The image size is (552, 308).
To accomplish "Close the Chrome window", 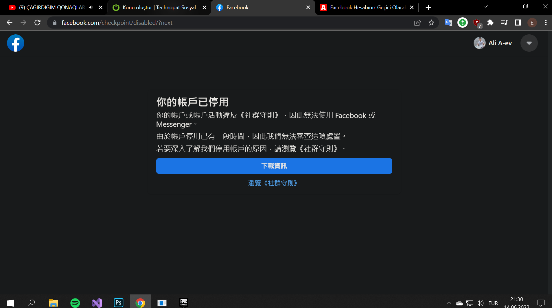I will 545,6.
